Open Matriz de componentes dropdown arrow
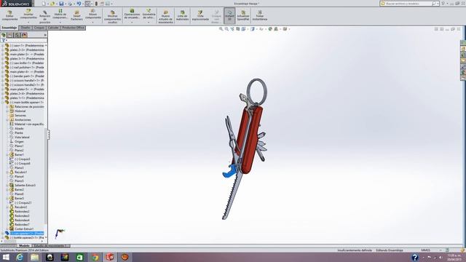 (x=60, y=23)
